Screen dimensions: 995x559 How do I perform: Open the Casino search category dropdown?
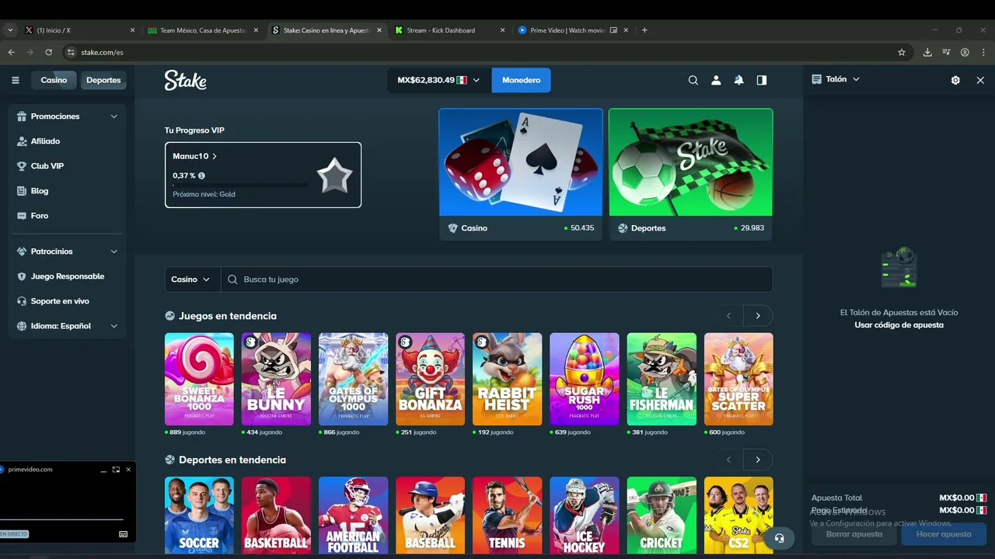point(192,279)
